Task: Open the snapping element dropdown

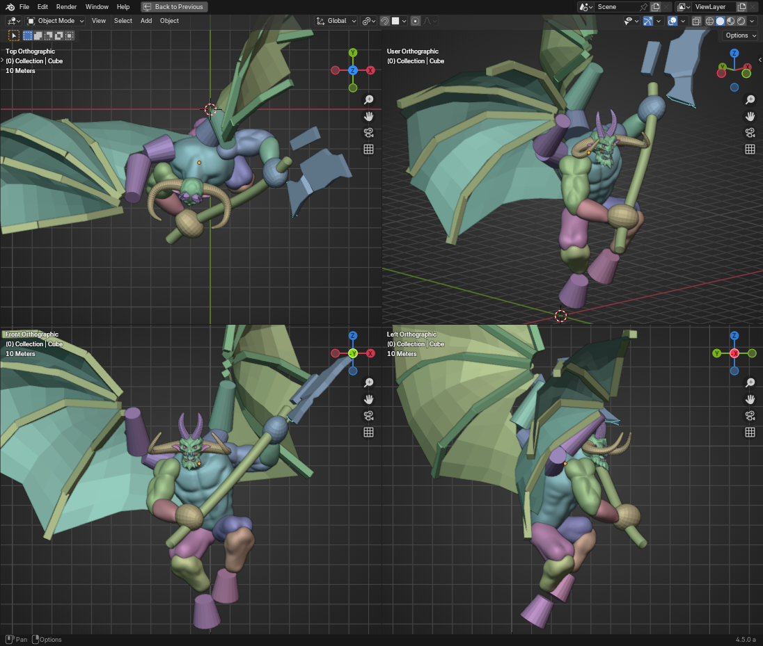Action: pos(398,21)
